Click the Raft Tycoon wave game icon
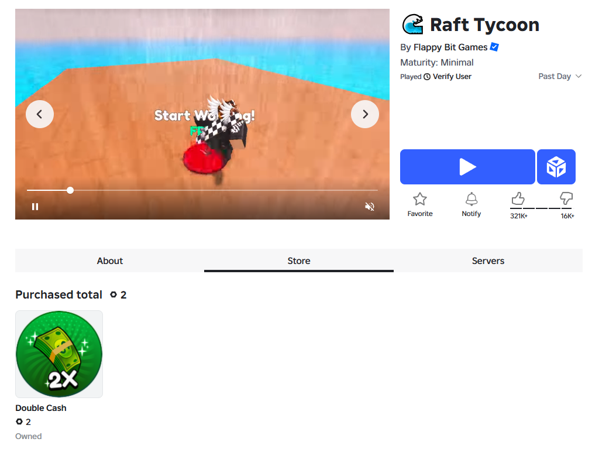The image size is (592, 449). pos(412,25)
